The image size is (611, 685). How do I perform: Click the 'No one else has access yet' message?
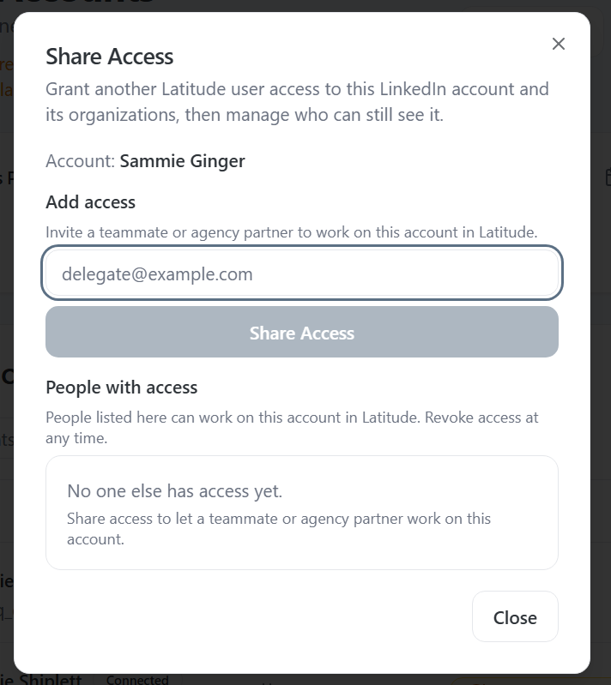[x=174, y=491]
